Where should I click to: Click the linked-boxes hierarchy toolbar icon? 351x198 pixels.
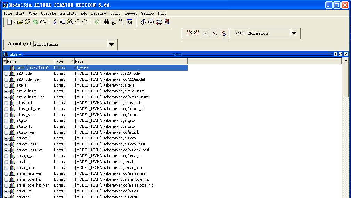(x=122, y=22)
